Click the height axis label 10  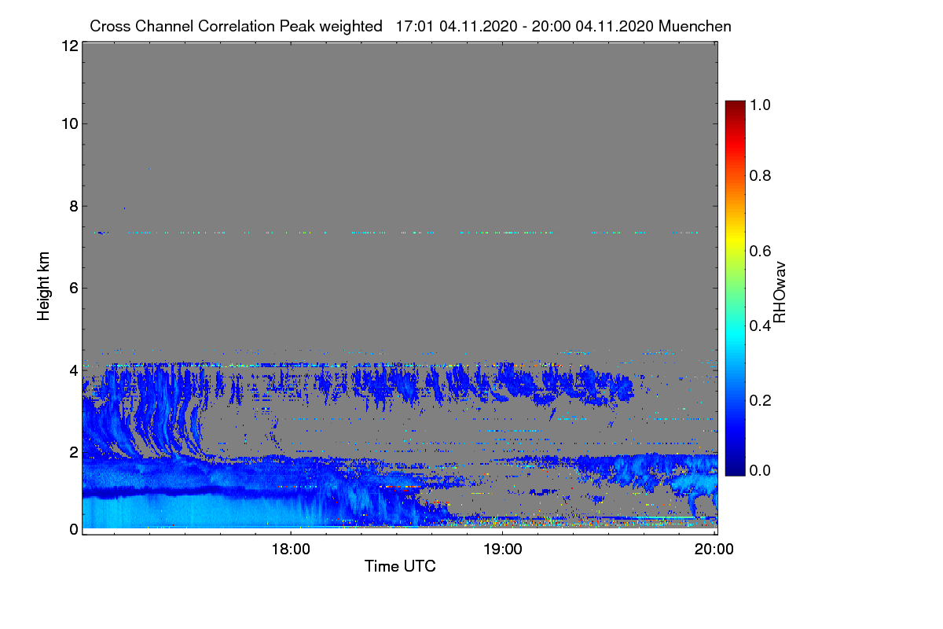tap(68, 123)
